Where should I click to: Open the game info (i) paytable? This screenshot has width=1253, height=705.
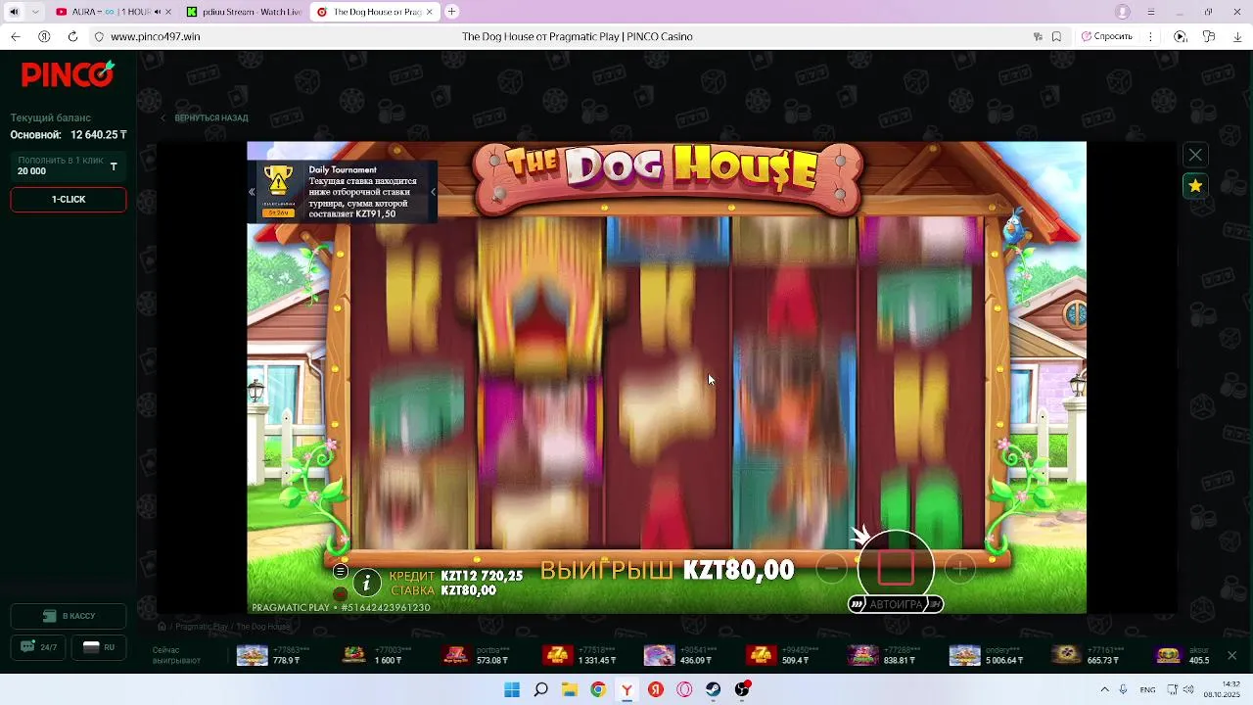point(366,583)
